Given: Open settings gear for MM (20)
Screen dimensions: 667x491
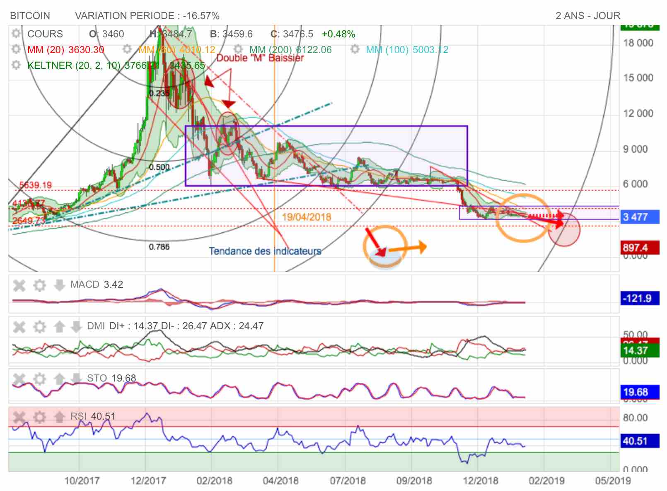Looking at the screenshot, I should pyautogui.click(x=16, y=49).
